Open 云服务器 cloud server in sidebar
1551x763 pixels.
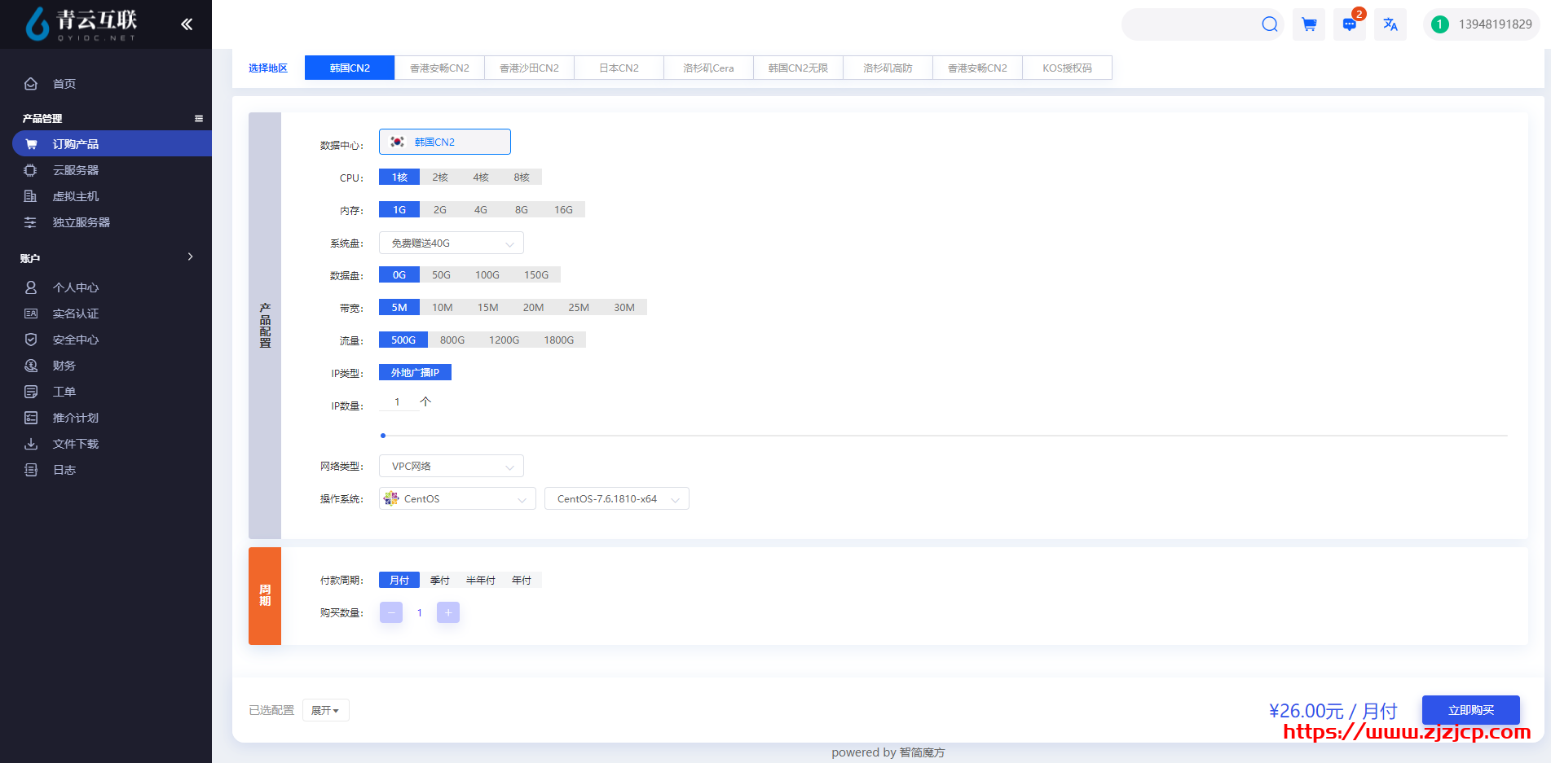[x=75, y=170]
